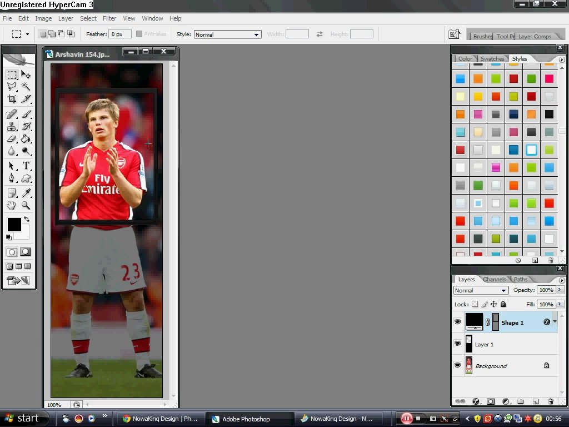The image size is (569, 427).
Task: Select the Brush tool
Action: pos(26,114)
